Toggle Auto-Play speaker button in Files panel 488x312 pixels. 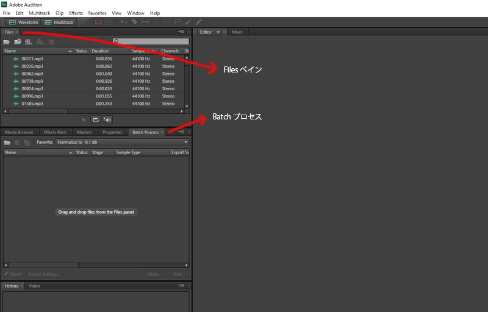tap(107, 119)
